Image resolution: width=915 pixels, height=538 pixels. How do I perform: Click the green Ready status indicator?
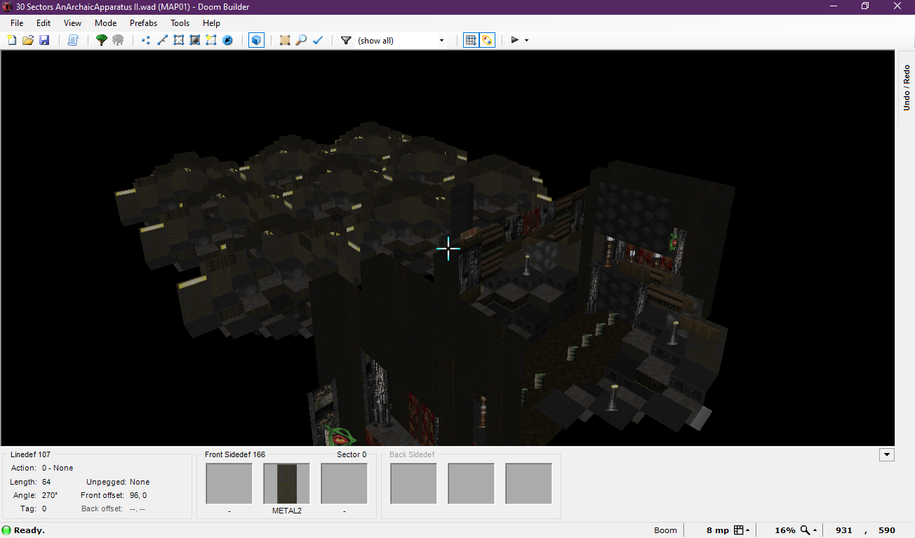7,530
